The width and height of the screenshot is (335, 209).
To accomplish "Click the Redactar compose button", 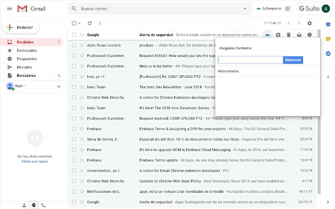I will [21, 27].
